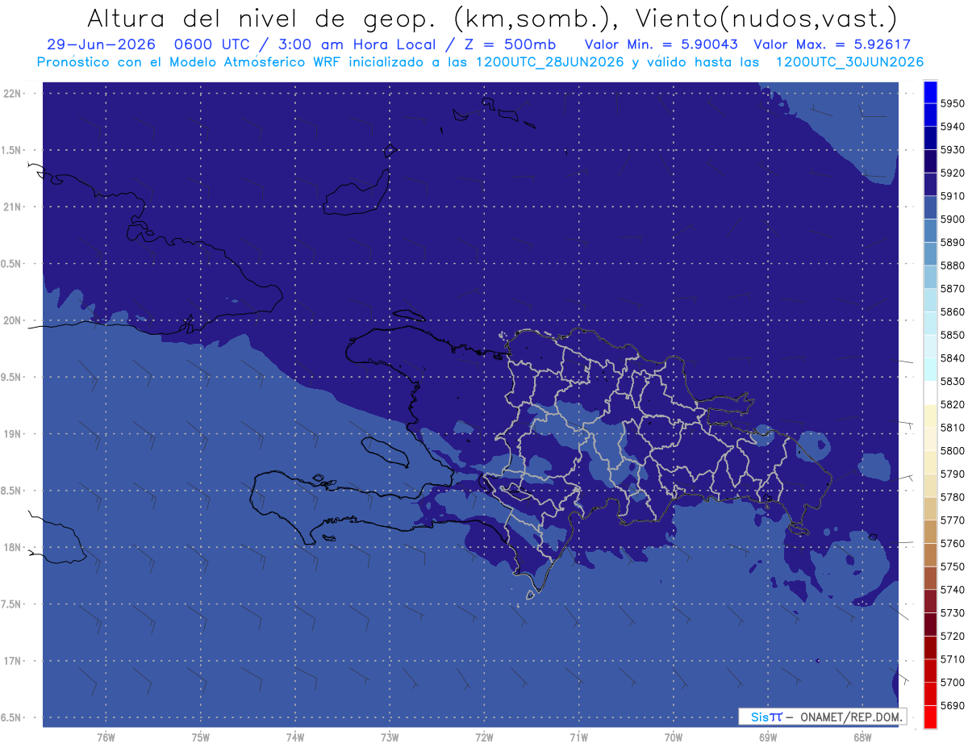
Task: Click the "5840" colorbar value
Action: point(952,358)
